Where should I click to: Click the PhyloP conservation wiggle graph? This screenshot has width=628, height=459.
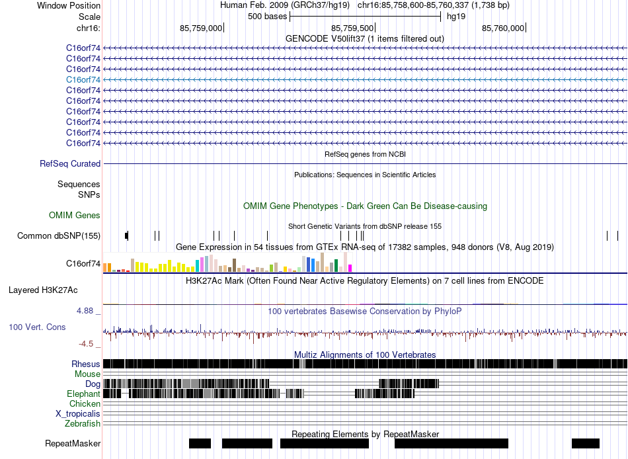click(365, 333)
